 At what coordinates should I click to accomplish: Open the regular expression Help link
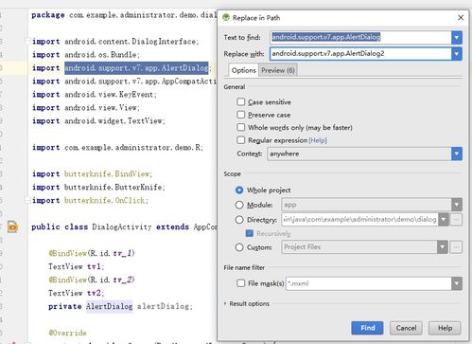point(318,140)
